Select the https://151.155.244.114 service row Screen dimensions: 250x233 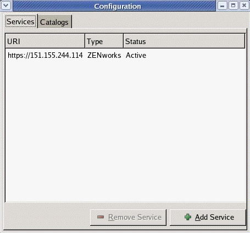coord(125,55)
